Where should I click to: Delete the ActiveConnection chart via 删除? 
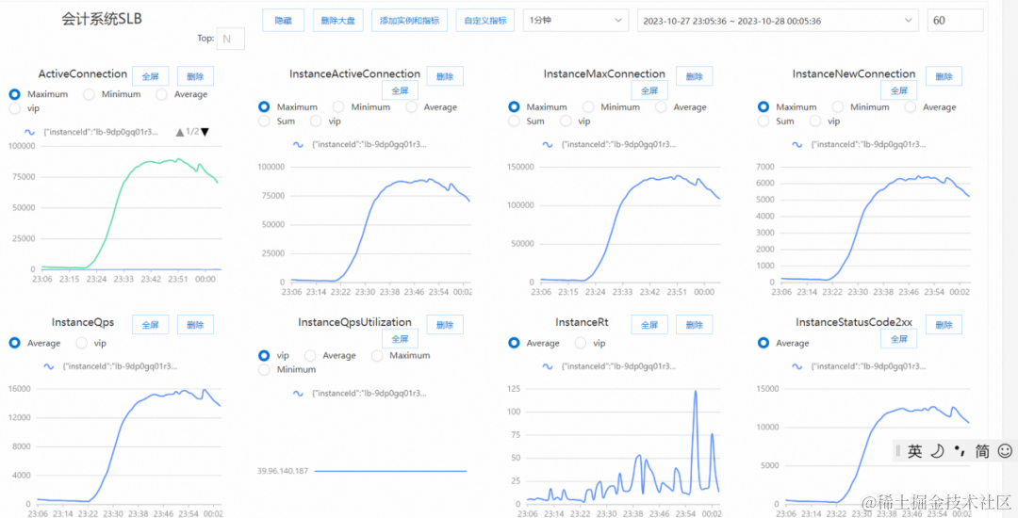(195, 76)
